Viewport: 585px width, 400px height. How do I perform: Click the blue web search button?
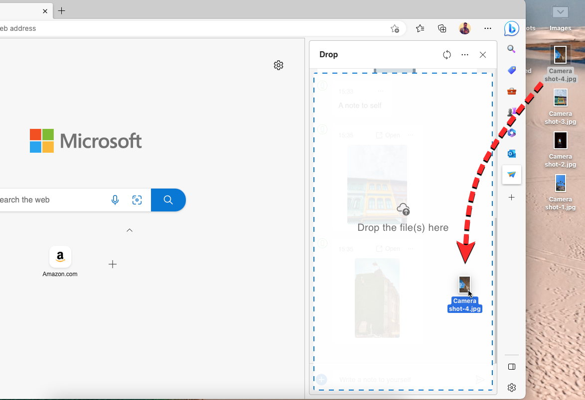point(168,200)
